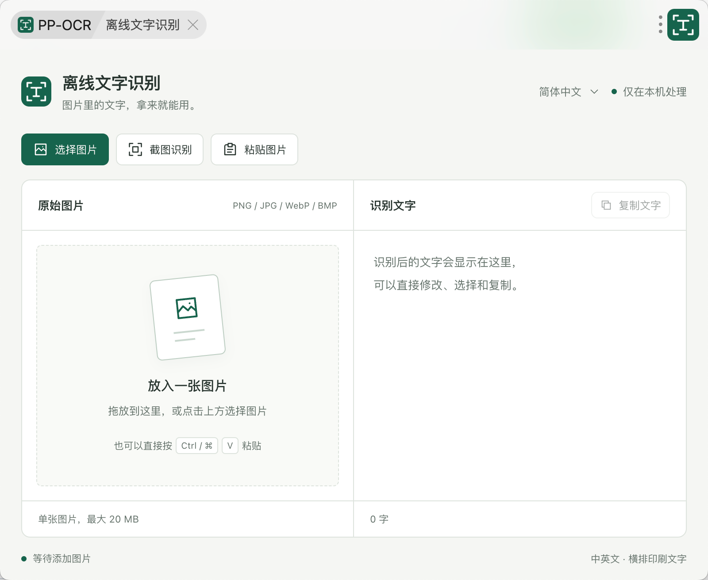Image resolution: width=708 pixels, height=580 pixels.
Task: Click the 复制文字 copy button
Action: (631, 205)
